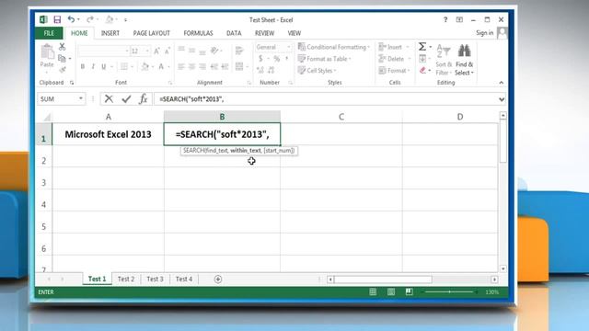The height and width of the screenshot is (331, 589).
Task: Open the Name Box dropdown arrow
Action: (81, 98)
